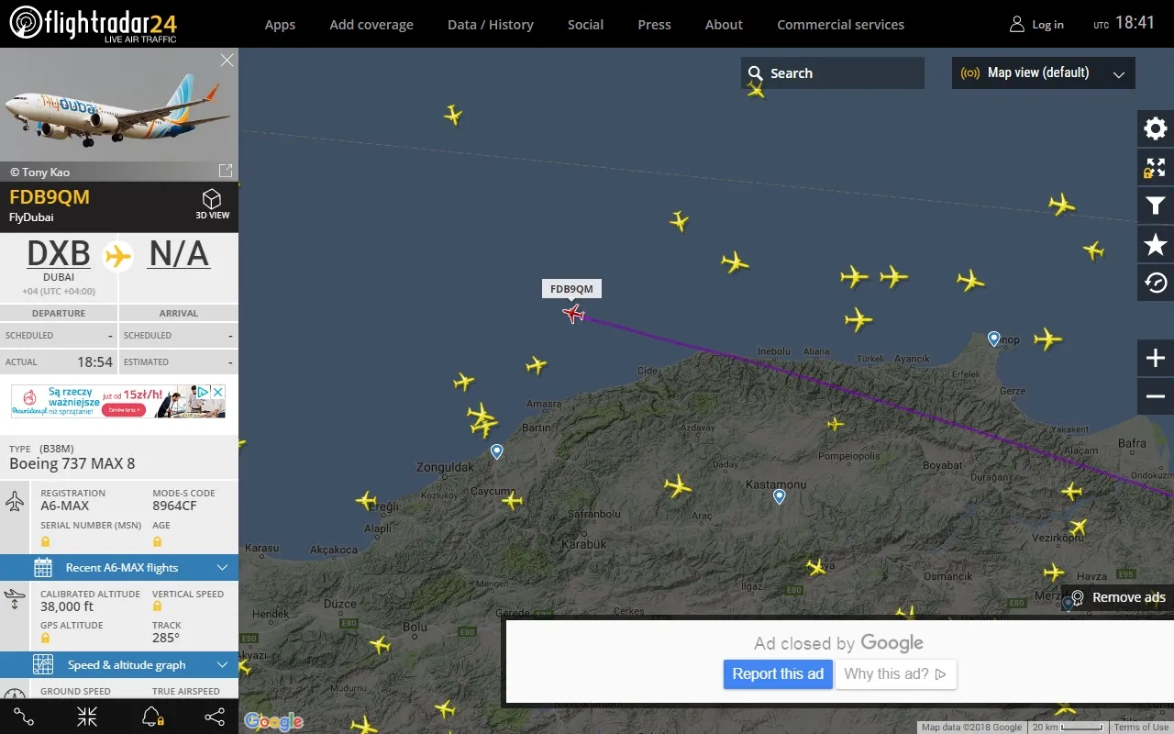Open the Commercial services menu
The height and width of the screenshot is (734, 1174).
pos(840,25)
